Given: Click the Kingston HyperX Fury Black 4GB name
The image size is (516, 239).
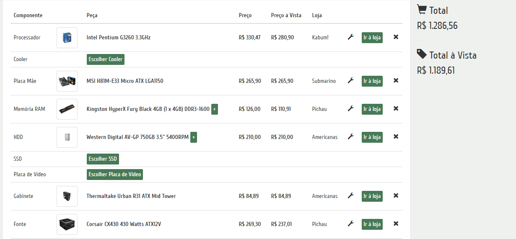Looking at the screenshot, I should [x=148, y=109].
